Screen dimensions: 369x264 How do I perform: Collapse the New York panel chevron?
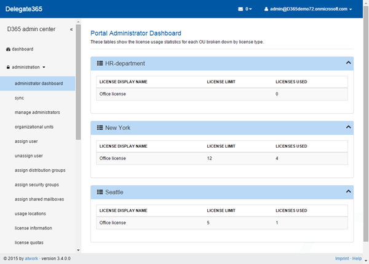pos(349,127)
